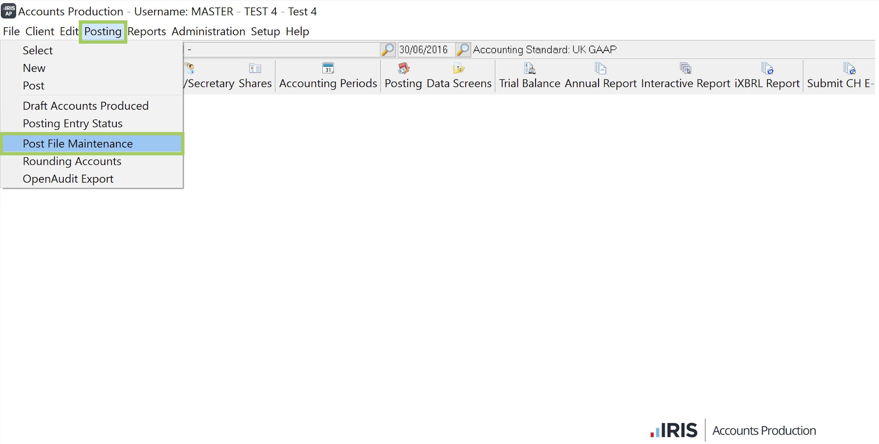Open the Help menu
879x444 pixels.
pos(297,32)
